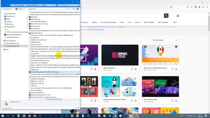Select Локальный диск (C:) in the sidebar
Image resolution: width=210 pixels, height=118 pixels.
coord(13,43)
